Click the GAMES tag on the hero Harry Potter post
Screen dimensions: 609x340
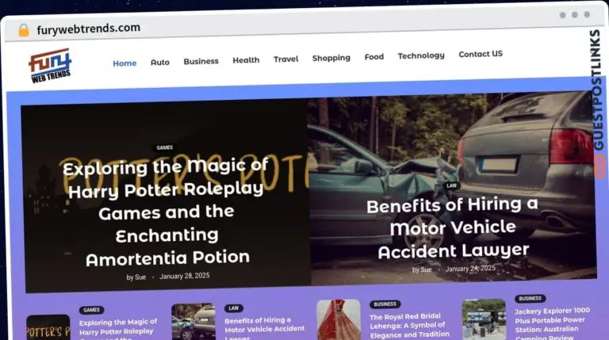[x=165, y=147]
